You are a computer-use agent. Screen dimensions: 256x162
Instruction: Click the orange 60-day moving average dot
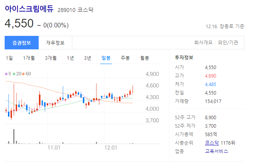click(23, 74)
